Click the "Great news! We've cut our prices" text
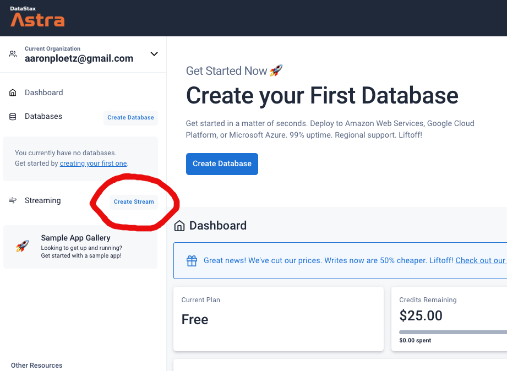The width and height of the screenshot is (507, 371). 263,260
